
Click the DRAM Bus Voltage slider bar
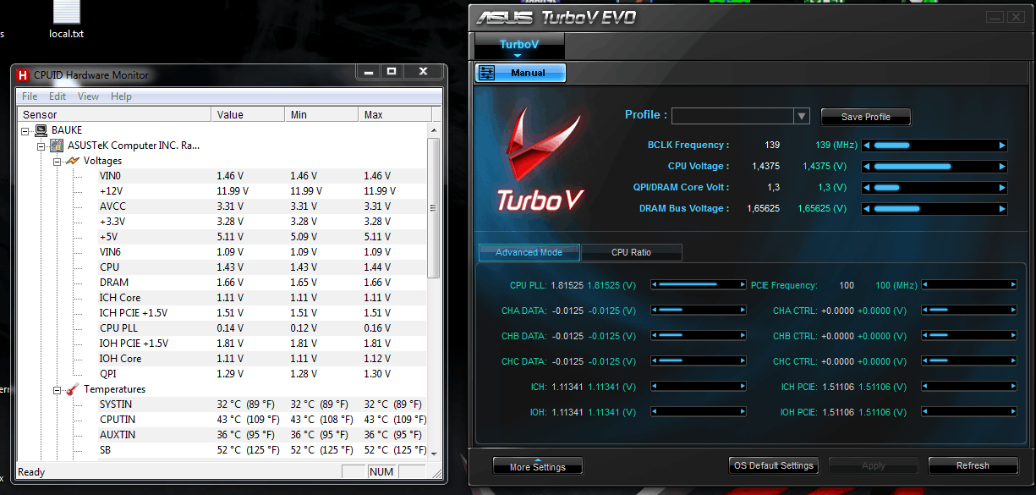[935, 209]
